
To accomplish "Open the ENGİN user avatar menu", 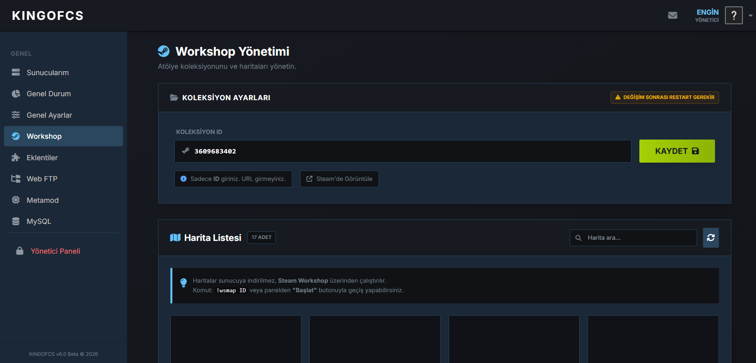I will coord(734,16).
